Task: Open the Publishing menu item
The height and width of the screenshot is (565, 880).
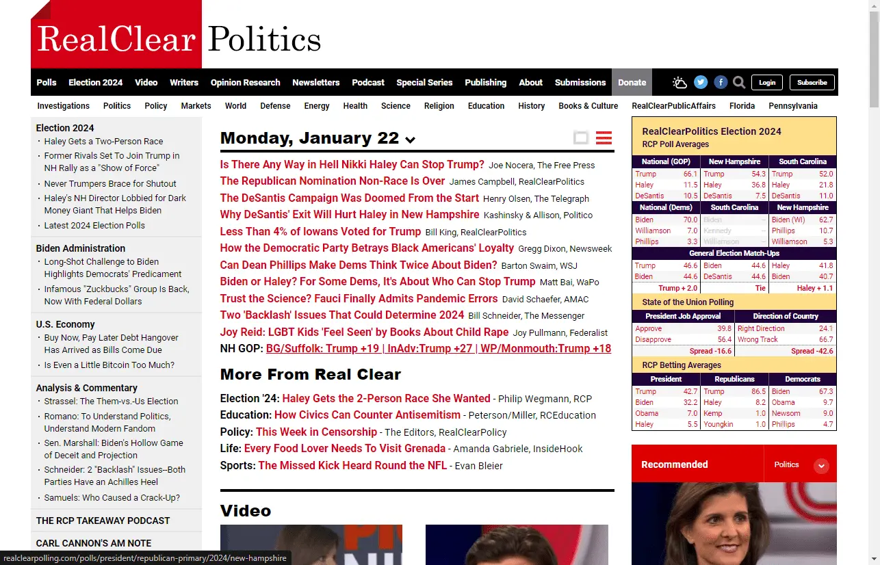Action: 486,82
